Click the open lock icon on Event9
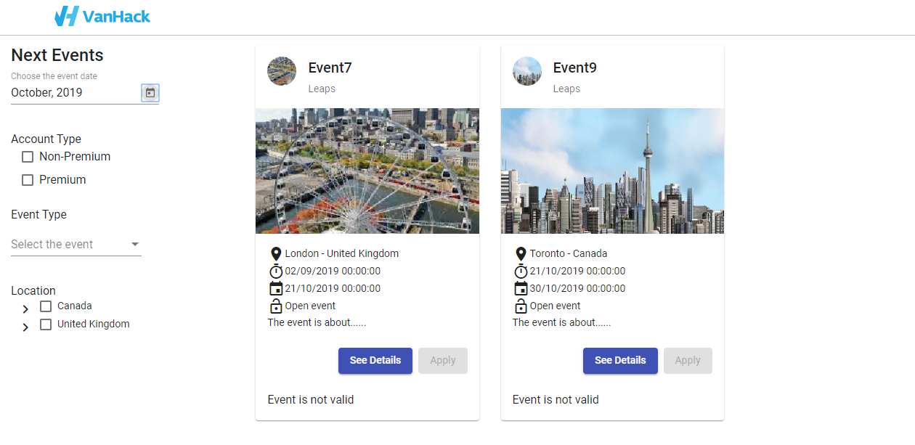This screenshot has height=445, width=915. (x=521, y=306)
